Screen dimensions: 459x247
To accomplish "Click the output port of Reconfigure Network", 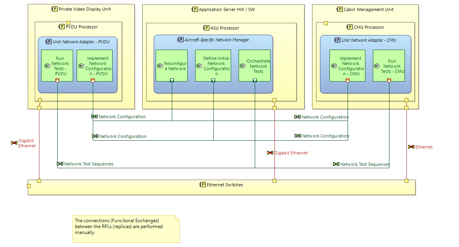I will point(172,80).
